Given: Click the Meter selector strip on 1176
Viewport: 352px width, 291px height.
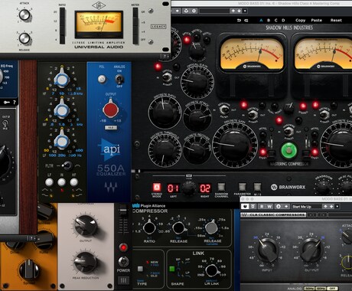Looking at the screenshot, I should (x=135, y=25).
